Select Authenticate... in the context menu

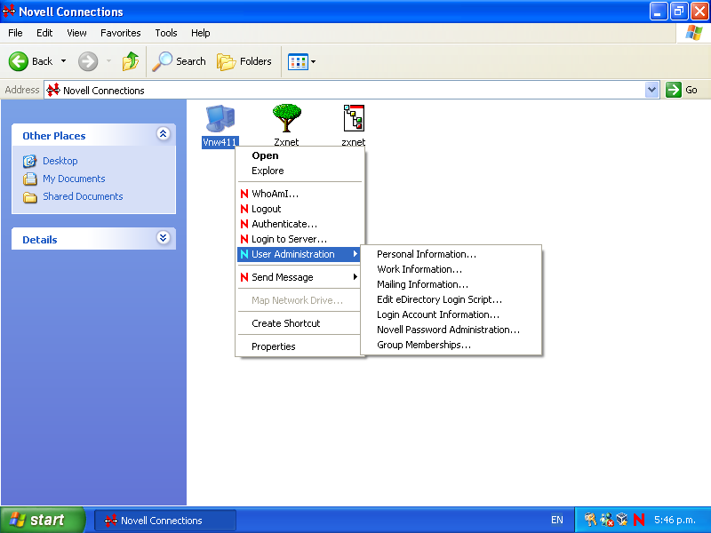299,224
